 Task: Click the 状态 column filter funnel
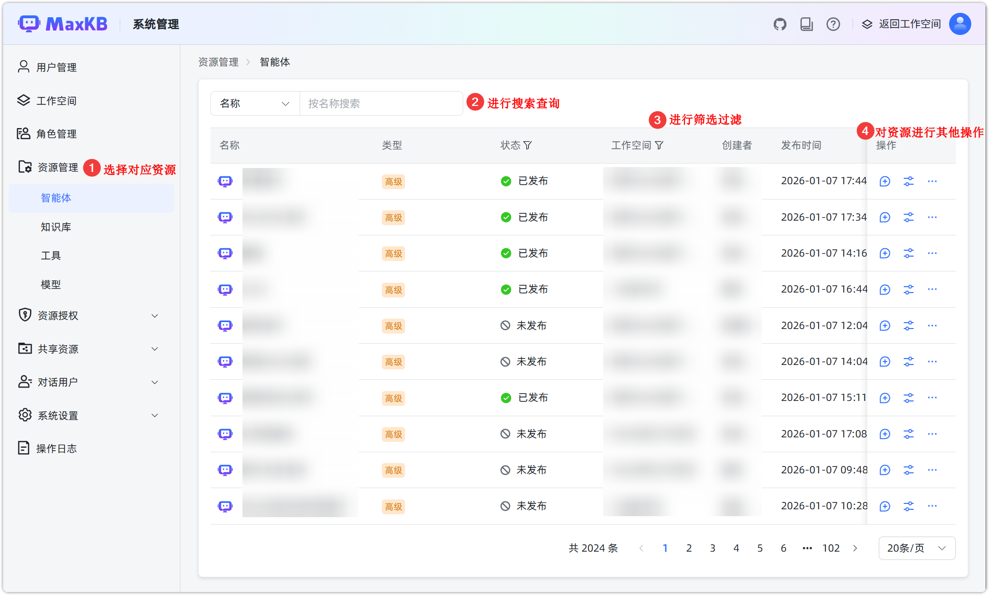pyautogui.click(x=529, y=145)
